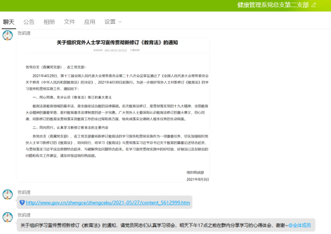This screenshot has width=331, height=234.
Task: Click the avatar beside the last text message
Action: pyautogui.click(x=8, y=217)
